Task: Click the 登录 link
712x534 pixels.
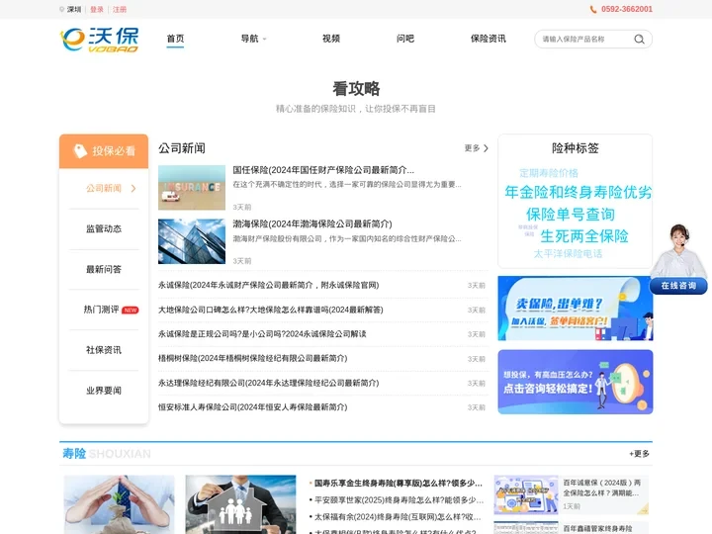Action: [x=97, y=9]
